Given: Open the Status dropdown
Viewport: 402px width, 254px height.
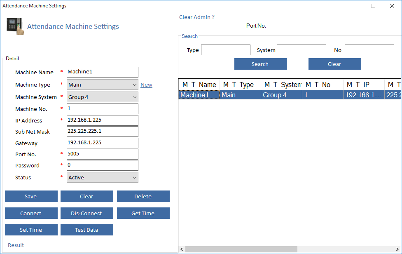Looking at the screenshot, I should (x=102, y=177).
